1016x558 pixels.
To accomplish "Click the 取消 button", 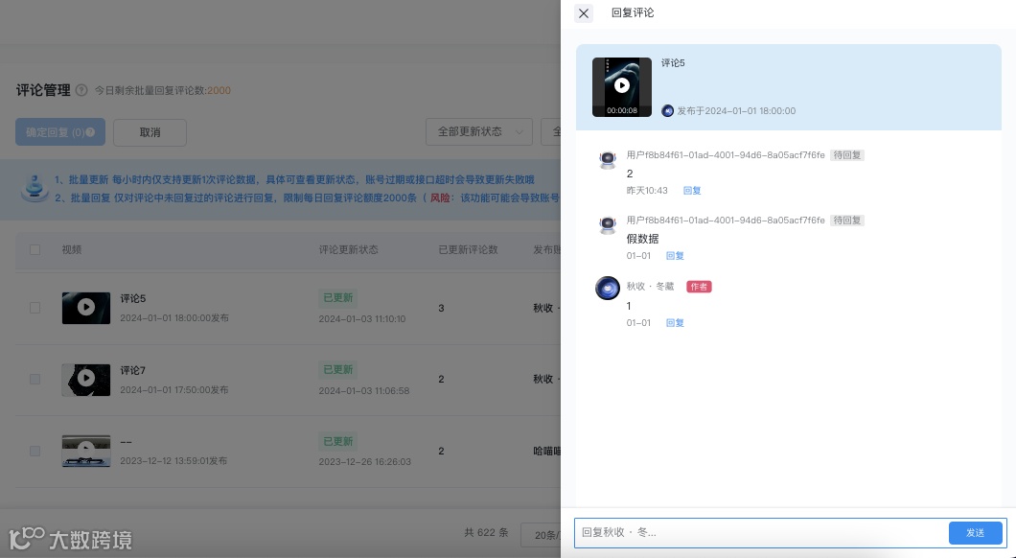I will click(x=150, y=132).
